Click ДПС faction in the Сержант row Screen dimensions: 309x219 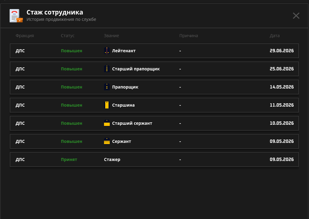click(x=20, y=141)
